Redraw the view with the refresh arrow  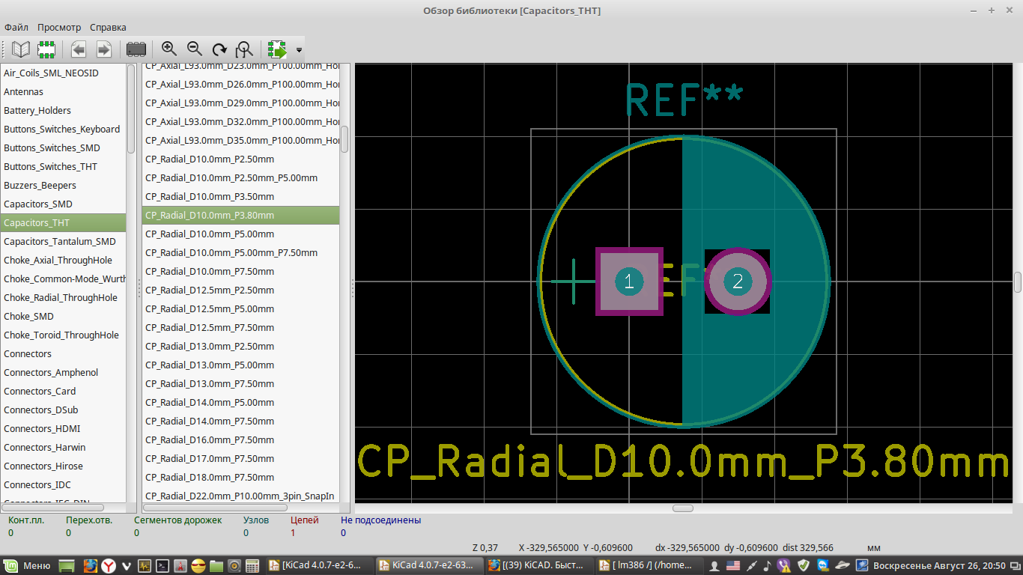pos(219,49)
